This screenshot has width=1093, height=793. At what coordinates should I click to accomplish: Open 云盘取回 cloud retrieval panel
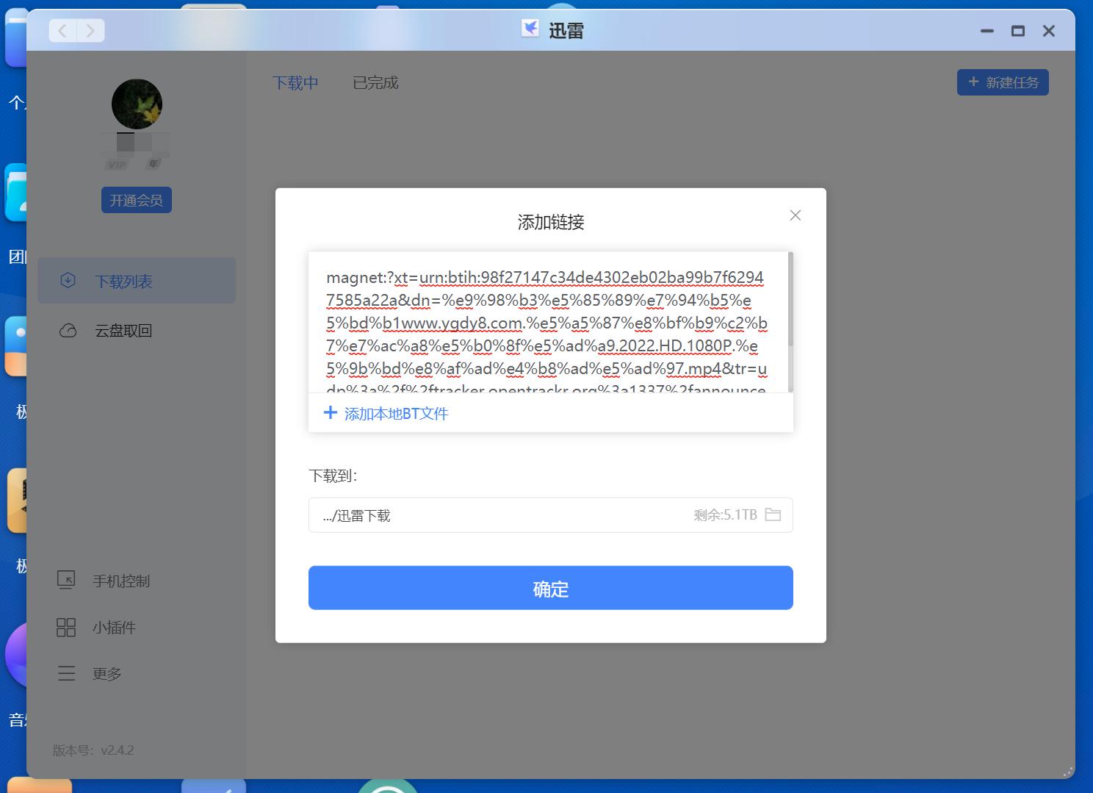coord(122,331)
